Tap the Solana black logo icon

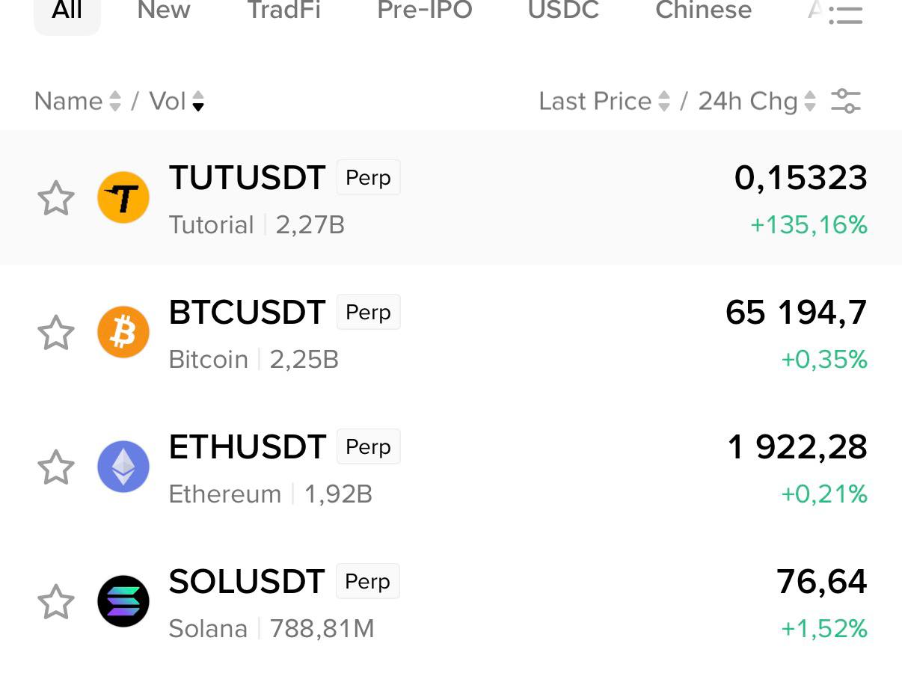(x=123, y=601)
